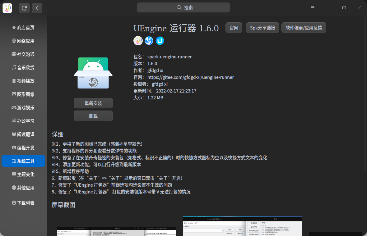Click the 官网 button
This screenshot has height=236, width=367.
pos(234,28)
